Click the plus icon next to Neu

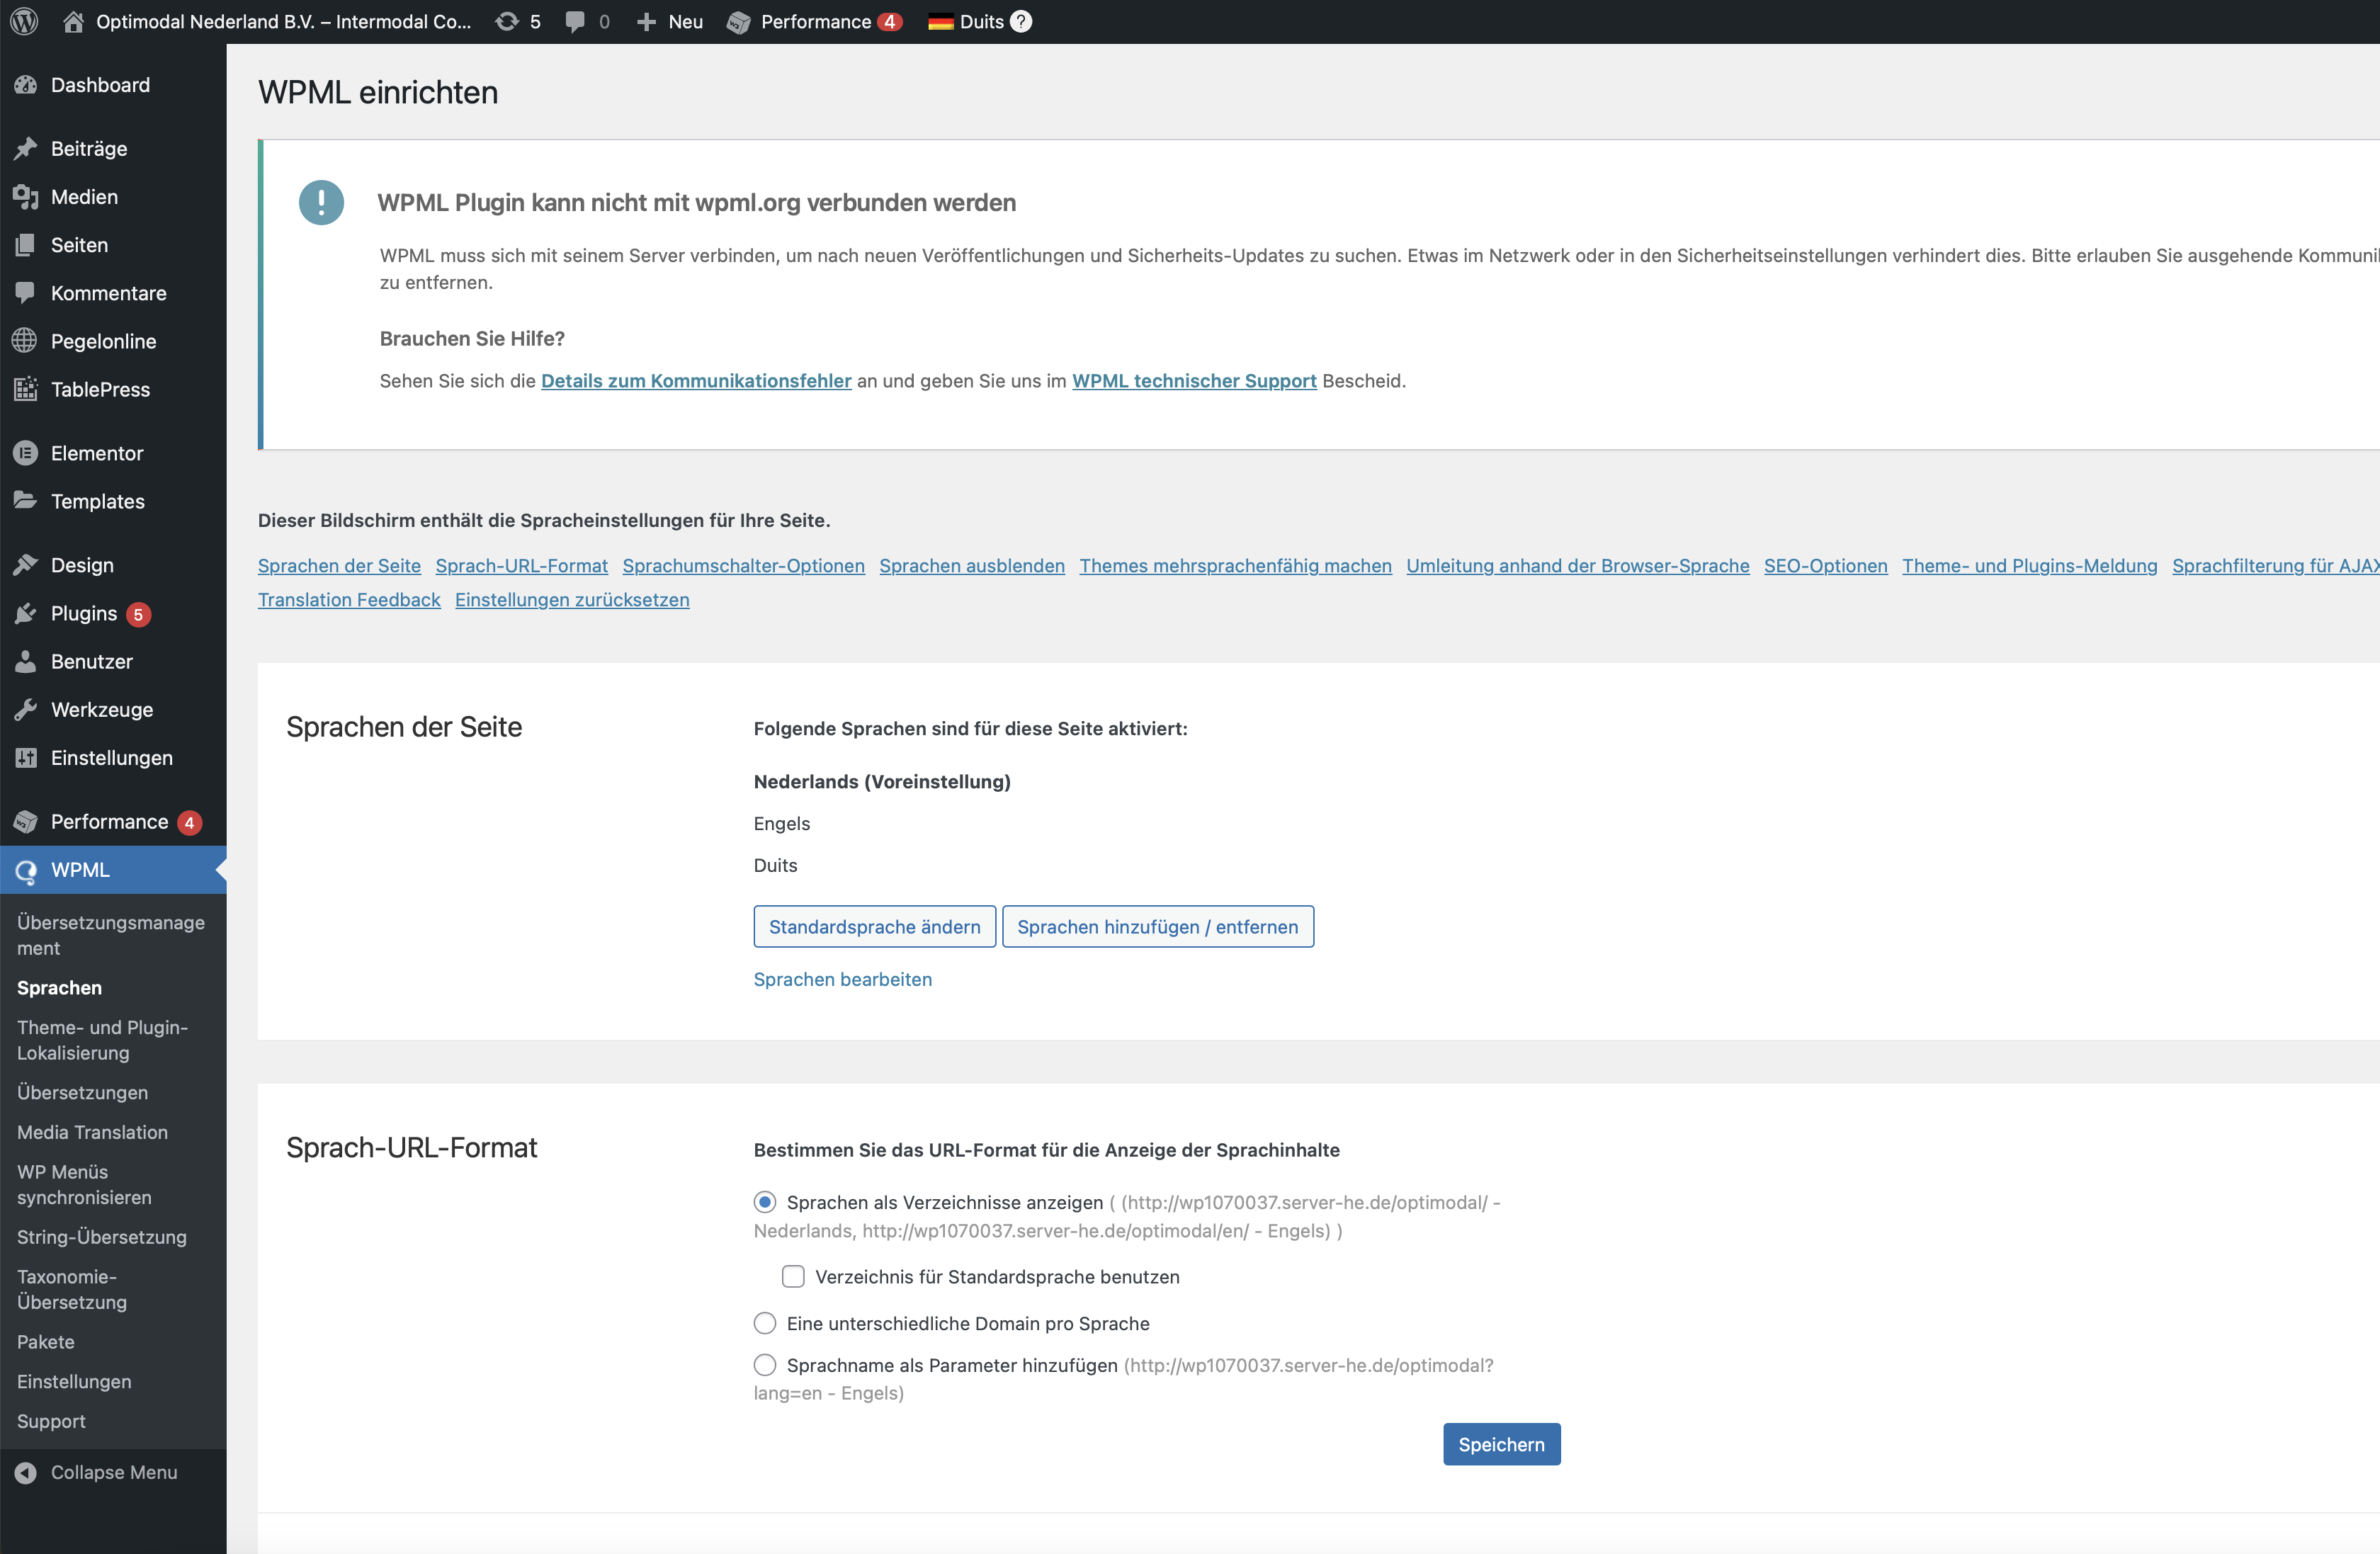(646, 21)
